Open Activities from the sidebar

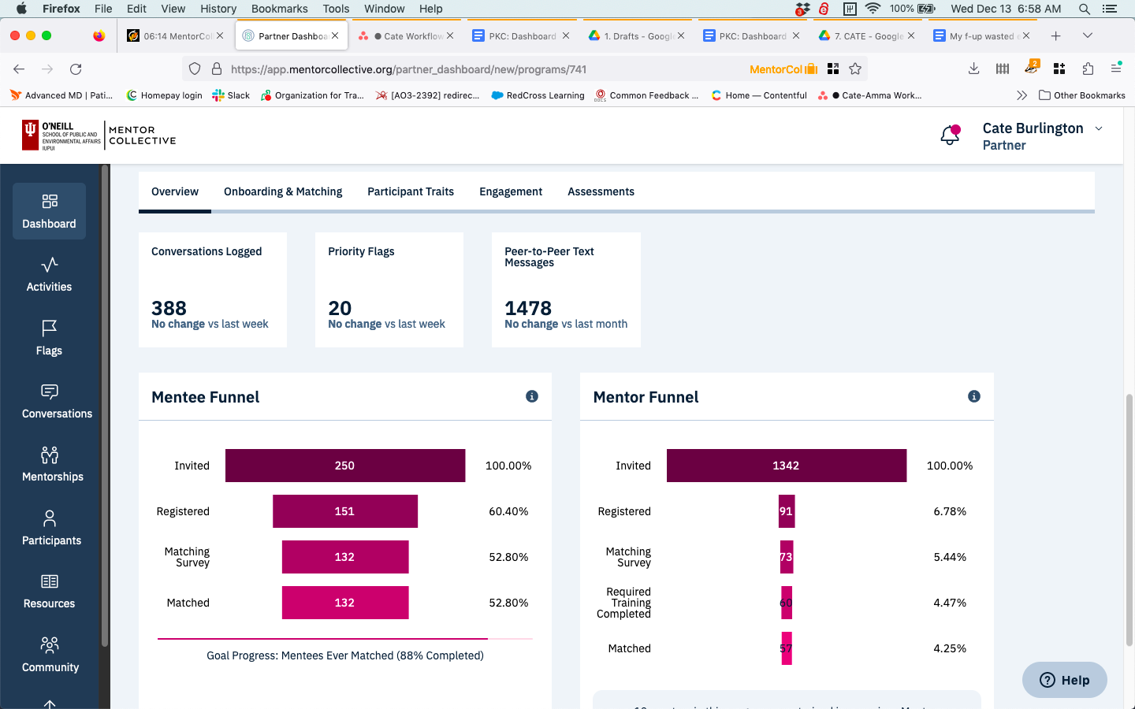click(49, 274)
